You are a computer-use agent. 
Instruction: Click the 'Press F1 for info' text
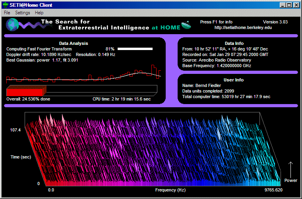(216, 22)
